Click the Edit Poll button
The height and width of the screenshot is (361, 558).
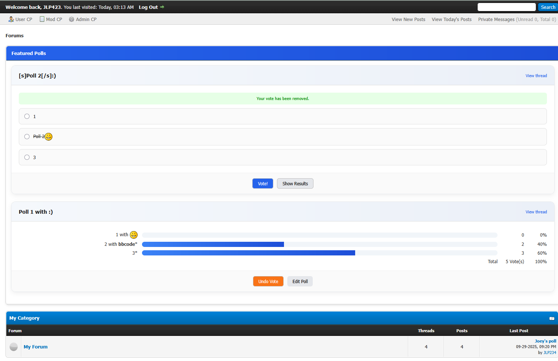(300, 281)
